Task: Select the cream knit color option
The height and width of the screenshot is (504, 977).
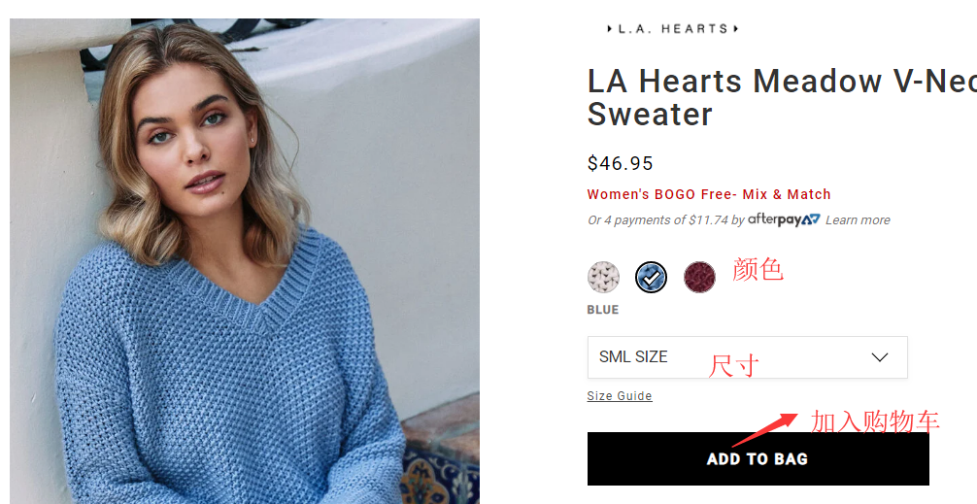Action: coord(603,277)
